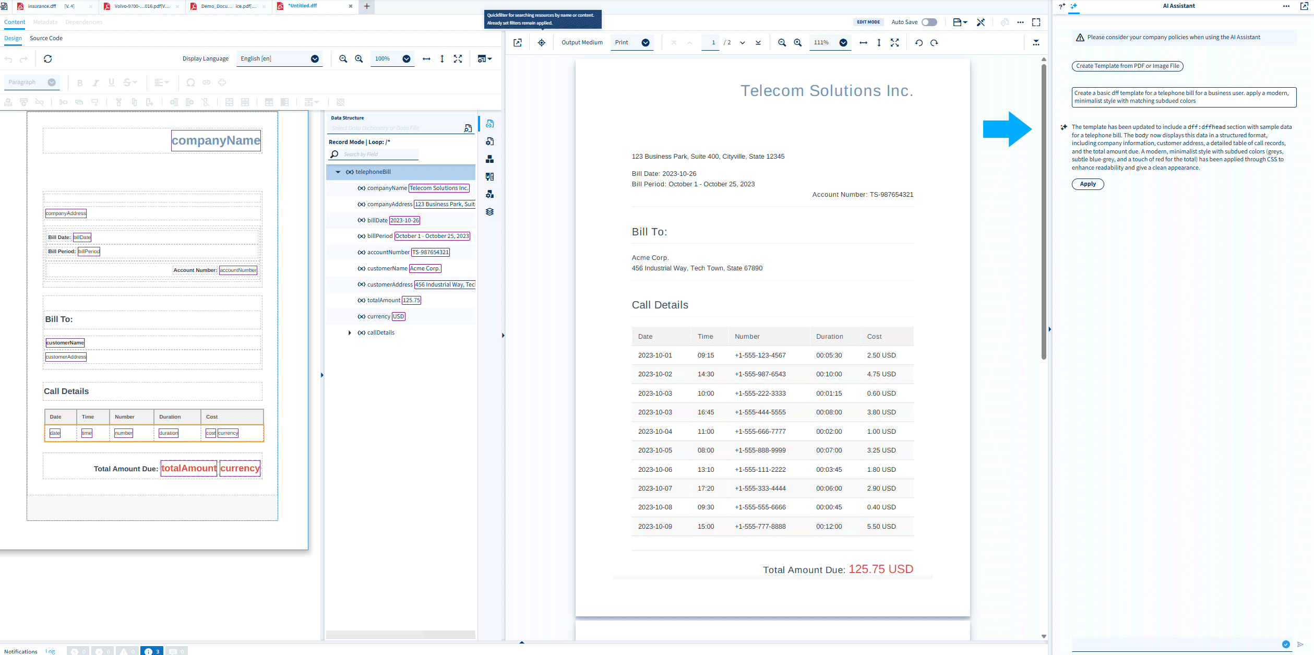This screenshot has height=655, width=1314.
Task: Open the fullscreen preview icon
Action: click(1036, 22)
